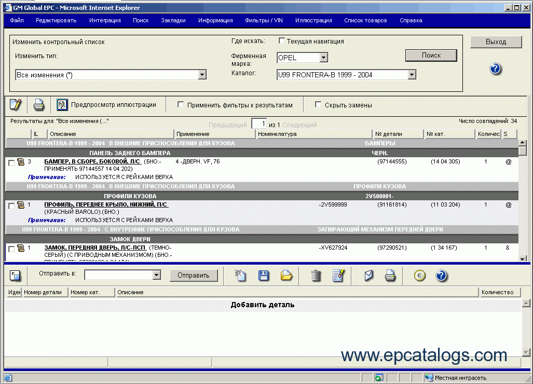Open the Список товаров menu

pos(365,20)
